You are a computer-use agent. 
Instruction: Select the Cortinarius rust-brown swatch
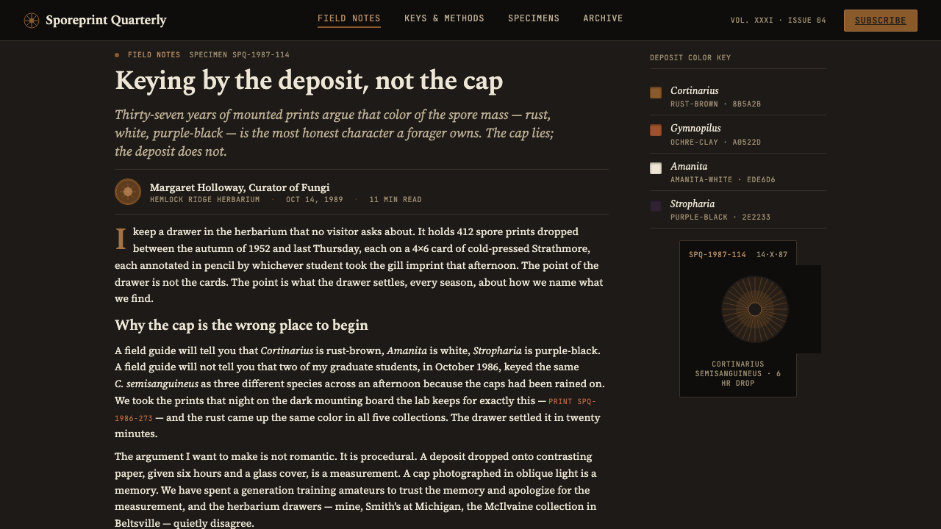(x=656, y=93)
